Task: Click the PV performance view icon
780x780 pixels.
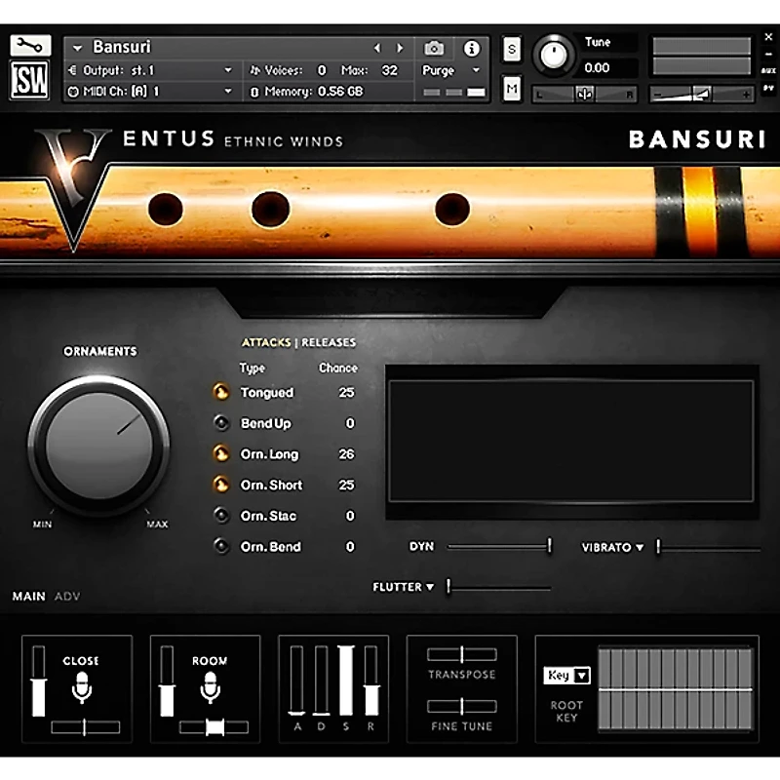Action: click(769, 88)
